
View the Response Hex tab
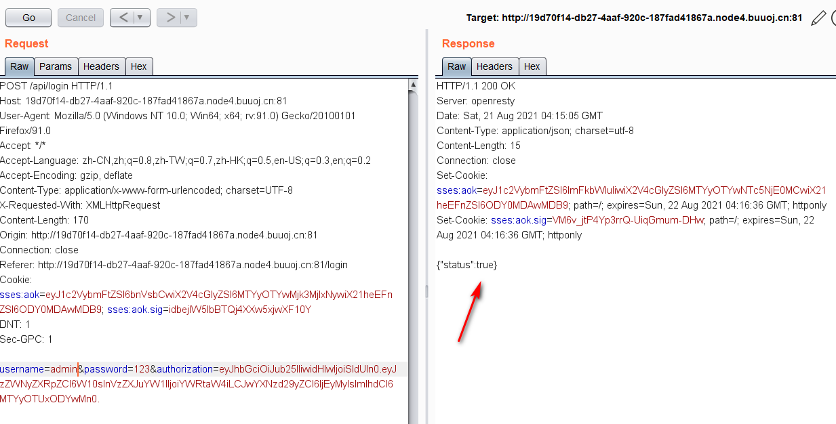[532, 66]
